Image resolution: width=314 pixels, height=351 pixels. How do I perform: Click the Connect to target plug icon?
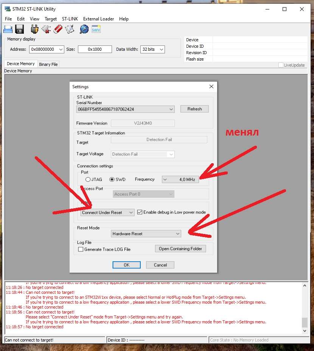35,29
